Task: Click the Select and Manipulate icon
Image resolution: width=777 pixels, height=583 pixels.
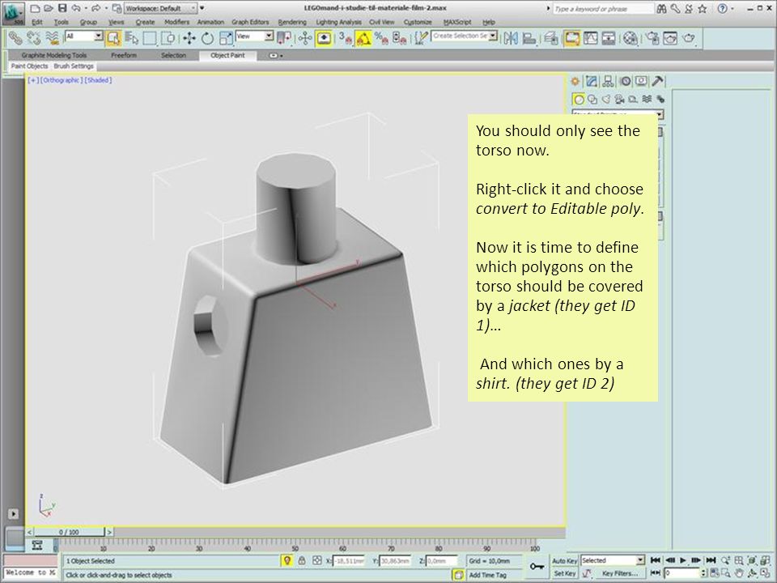Action: (x=304, y=38)
